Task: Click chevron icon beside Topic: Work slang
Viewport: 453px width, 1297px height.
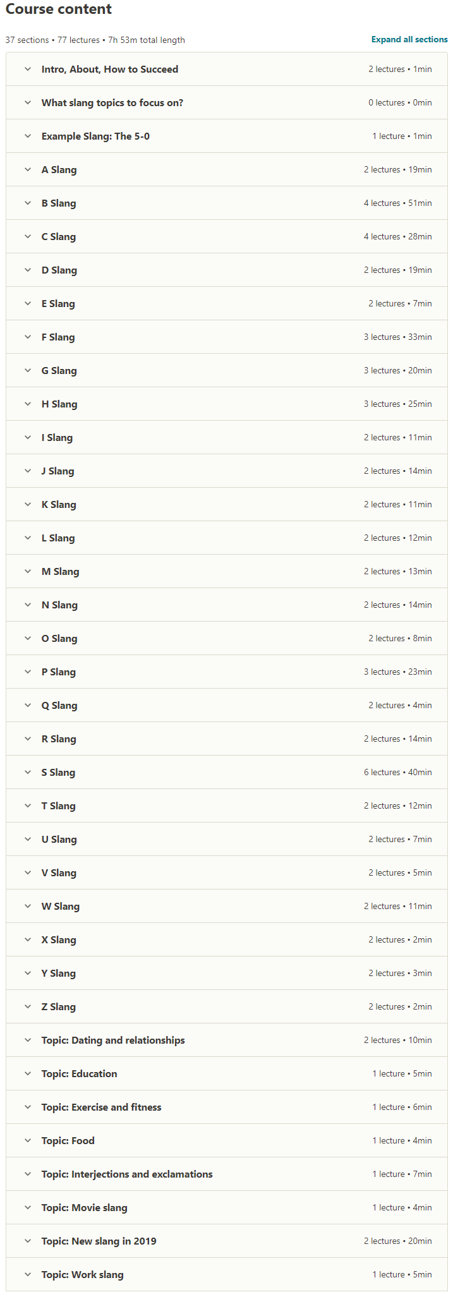Action: pos(28,1274)
